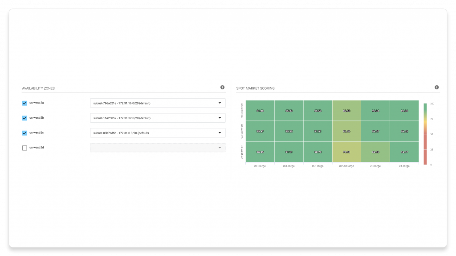Click the heatmap's us-west-2c row label
Screen dimensions: 456x256
pos(242,152)
